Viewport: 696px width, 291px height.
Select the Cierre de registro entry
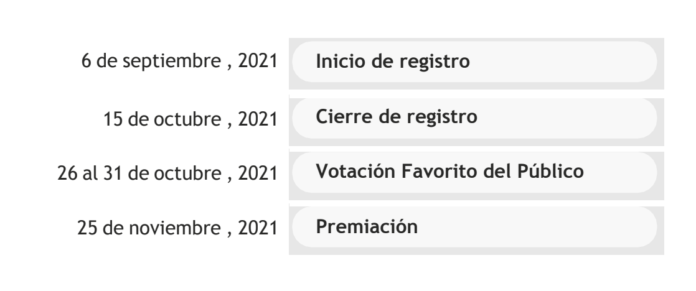coord(474,118)
